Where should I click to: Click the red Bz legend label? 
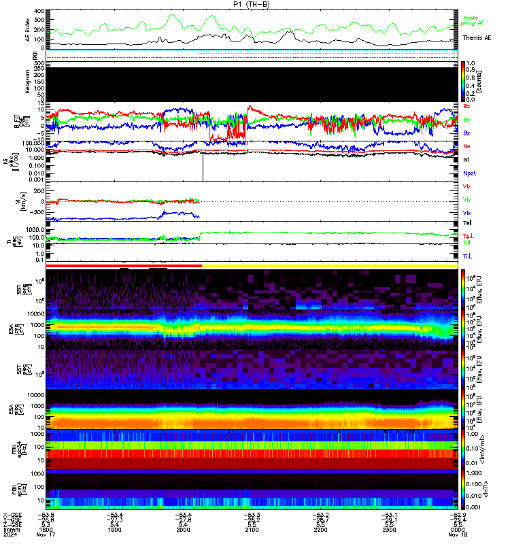466,106
